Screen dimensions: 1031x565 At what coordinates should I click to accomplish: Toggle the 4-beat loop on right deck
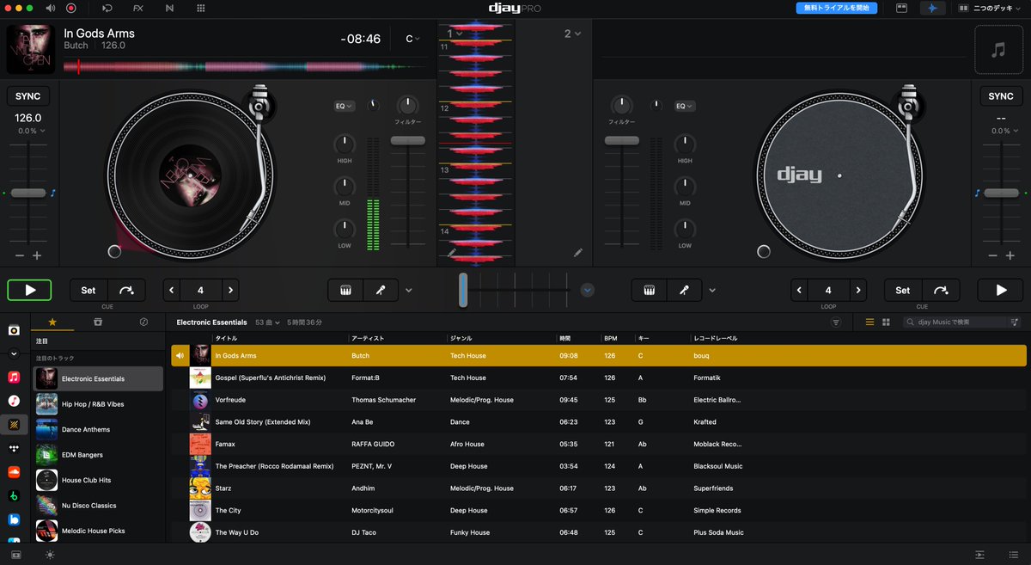pyautogui.click(x=828, y=290)
